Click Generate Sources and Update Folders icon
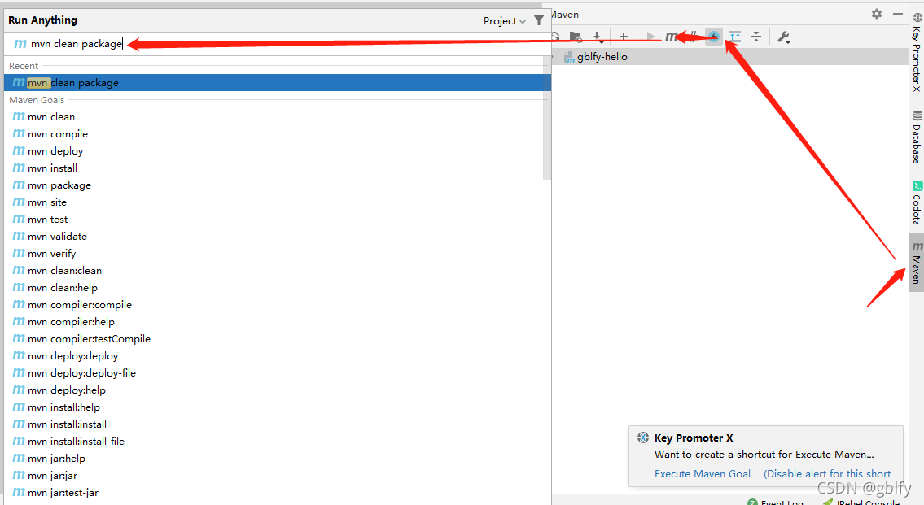The image size is (924, 505). pyautogui.click(x=576, y=37)
